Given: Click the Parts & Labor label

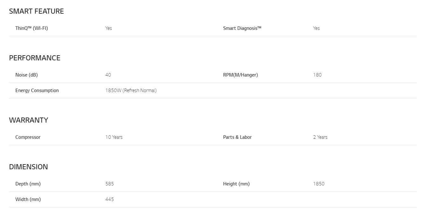Looking at the screenshot, I should click(237, 137).
